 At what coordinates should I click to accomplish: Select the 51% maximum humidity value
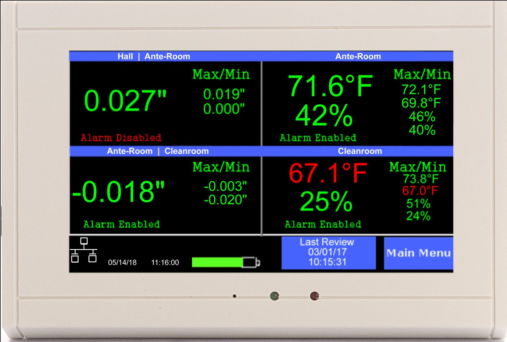click(x=418, y=204)
